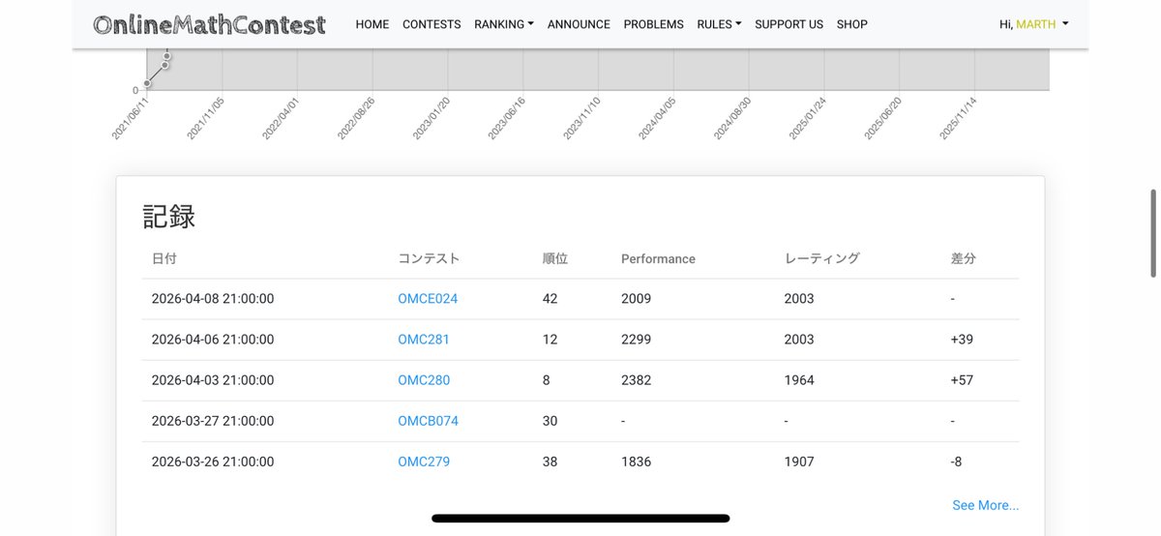Select date 2026-04-08 21:00:00
The image size is (1161, 536).
click(x=213, y=299)
